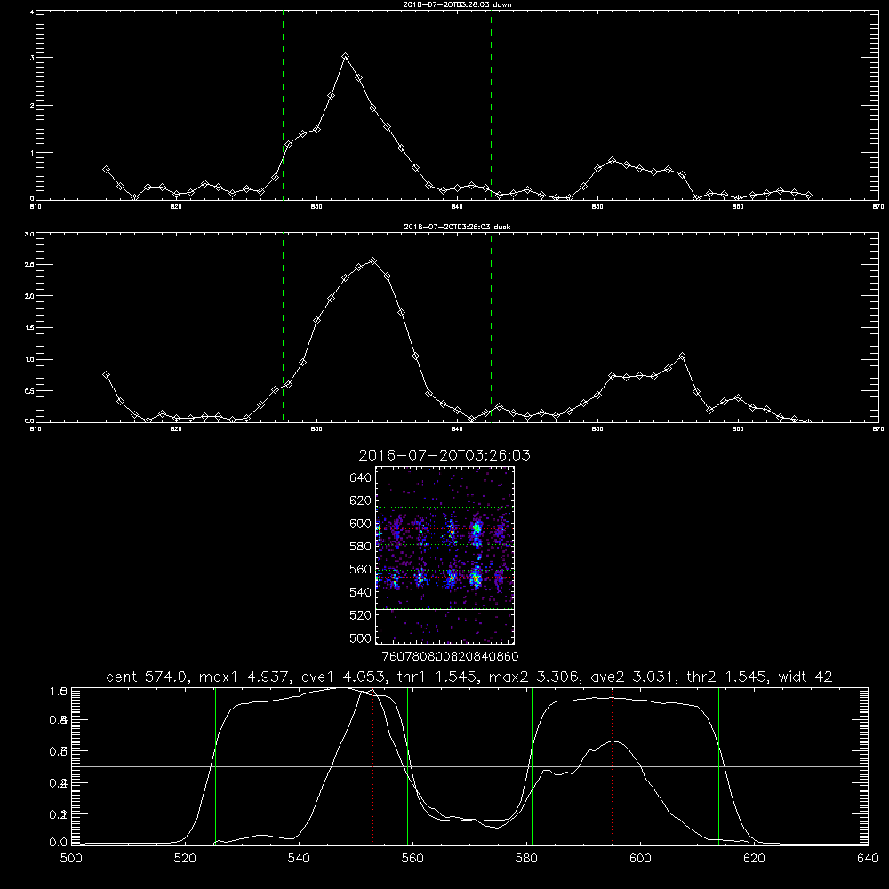Click the "2016-07-20T03:26:03 dawn" plot title

[457, 4]
